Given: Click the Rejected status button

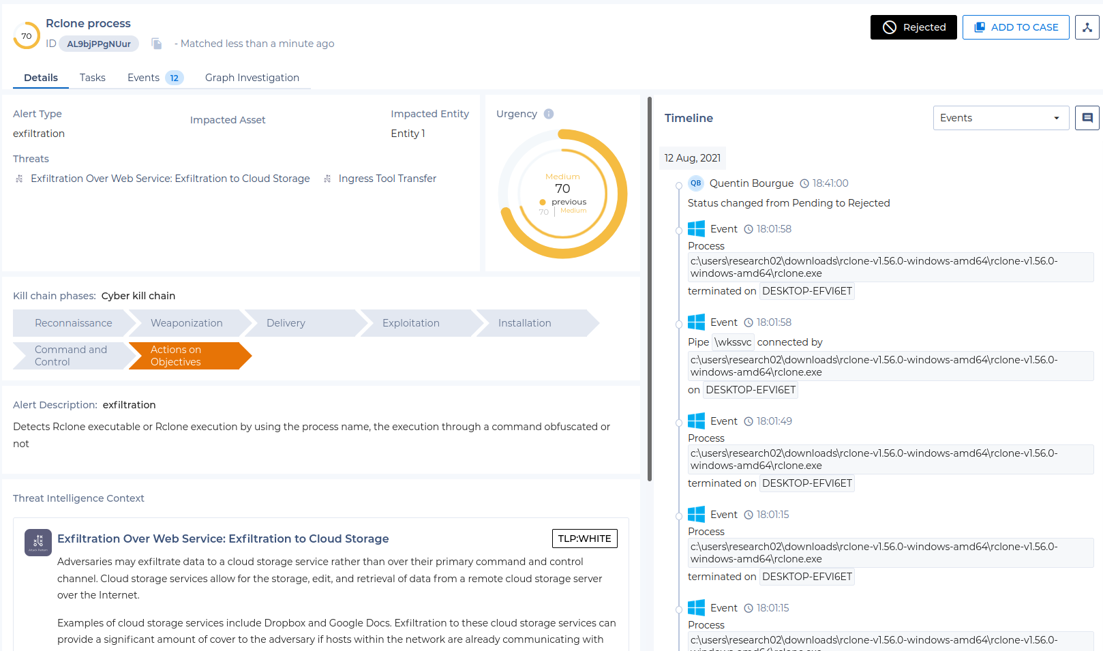Looking at the screenshot, I should (x=913, y=27).
